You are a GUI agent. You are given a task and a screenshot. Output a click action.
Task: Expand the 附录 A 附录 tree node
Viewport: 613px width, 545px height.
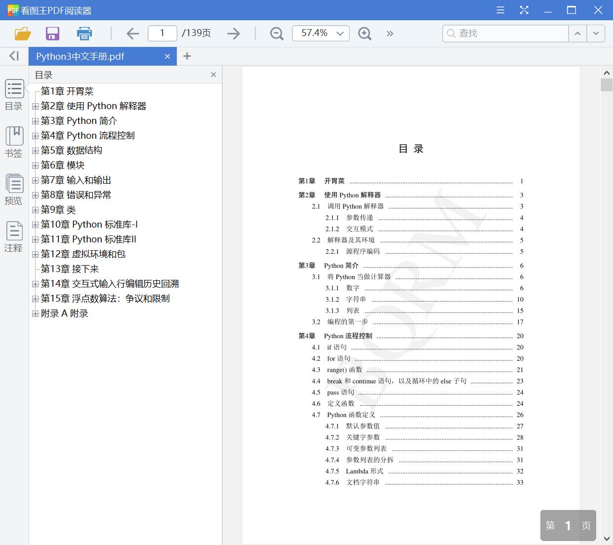click(x=35, y=313)
